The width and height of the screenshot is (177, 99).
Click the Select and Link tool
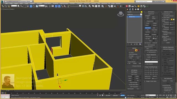tap(2, 6)
